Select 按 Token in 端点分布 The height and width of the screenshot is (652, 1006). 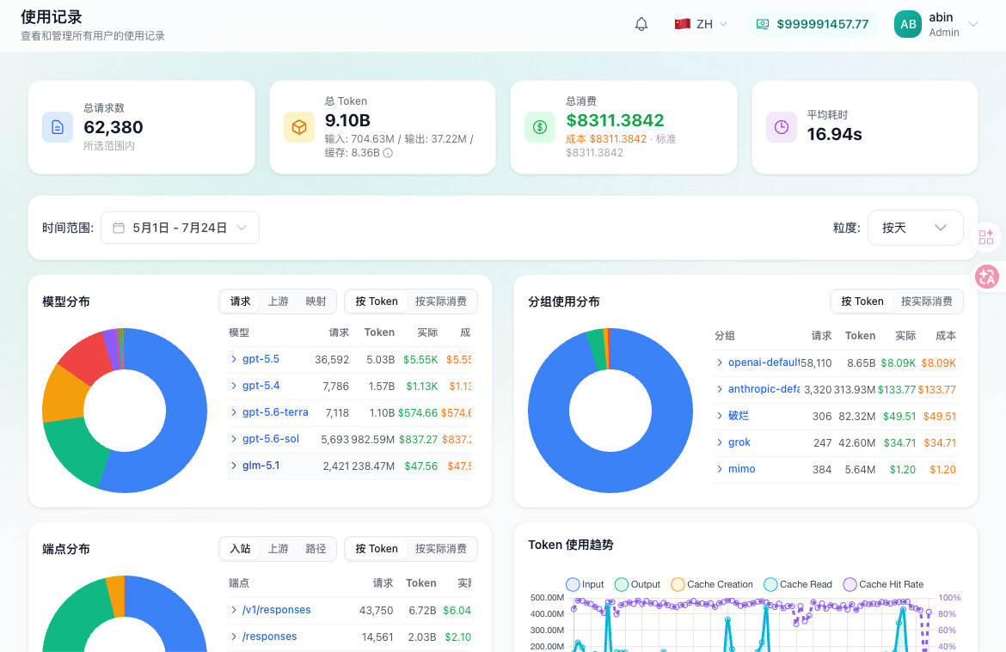click(377, 549)
